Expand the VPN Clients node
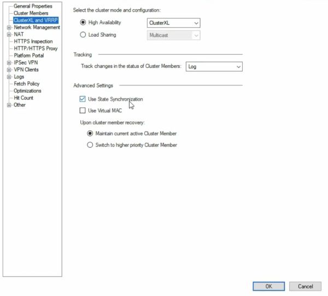This screenshot has height=296, width=328. pyautogui.click(x=9, y=69)
